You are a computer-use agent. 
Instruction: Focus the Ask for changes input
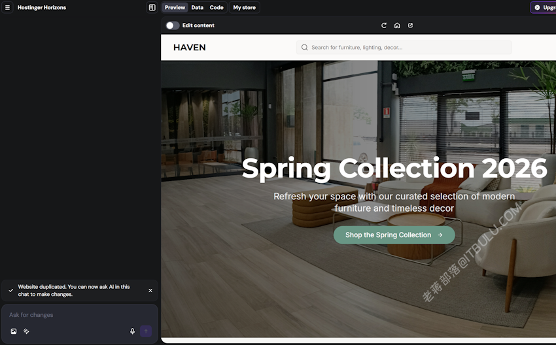pos(79,315)
